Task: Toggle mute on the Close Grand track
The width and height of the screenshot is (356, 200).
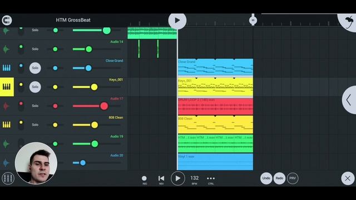Action: click(21, 68)
